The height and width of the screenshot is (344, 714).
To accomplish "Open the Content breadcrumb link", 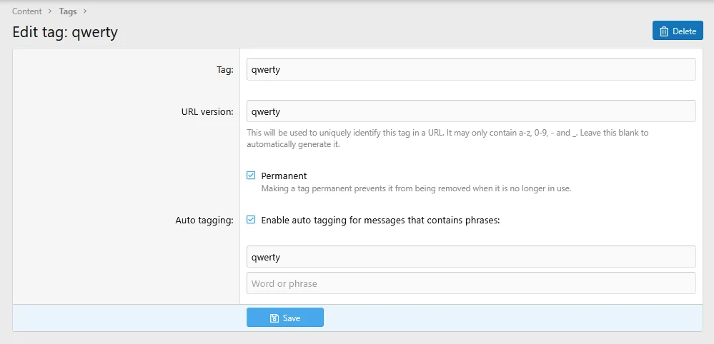I will tap(26, 11).
